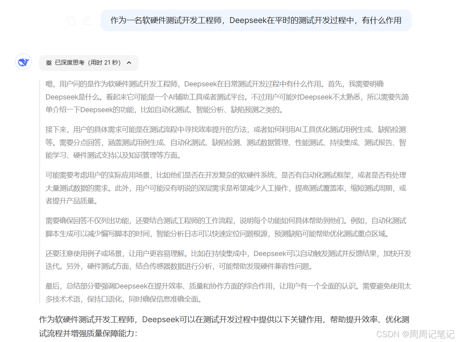Edit the user message with the pencil icon

(86, 20)
